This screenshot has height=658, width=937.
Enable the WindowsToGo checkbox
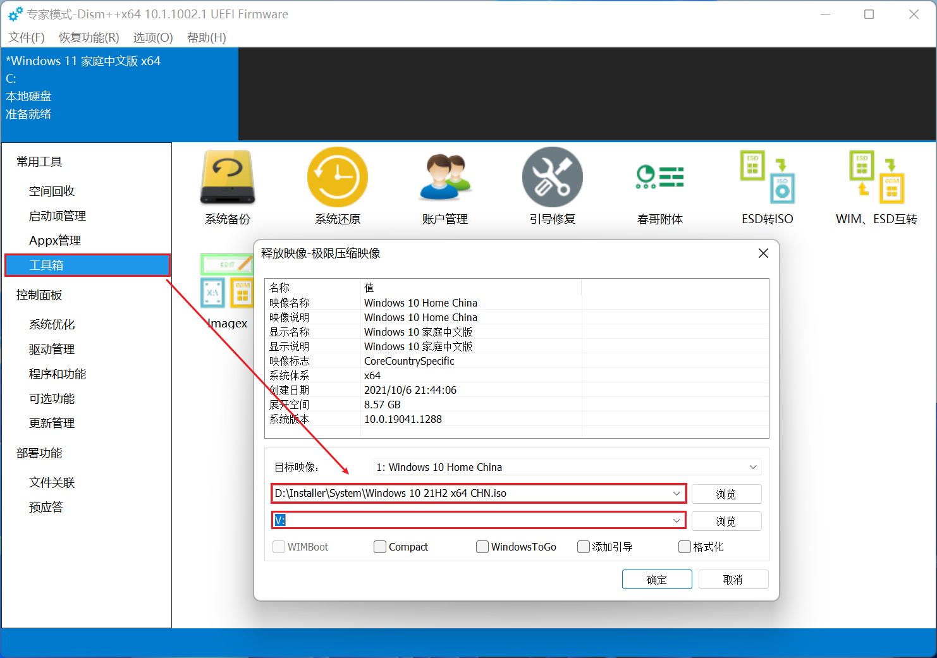pos(482,547)
